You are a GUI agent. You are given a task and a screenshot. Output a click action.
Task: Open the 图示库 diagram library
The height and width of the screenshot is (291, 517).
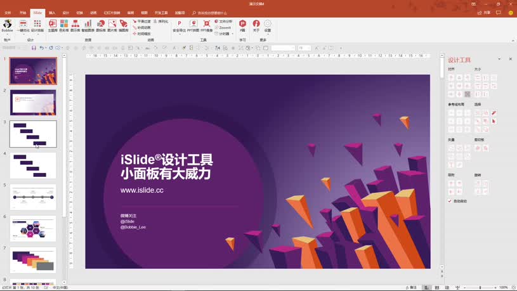(75, 26)
